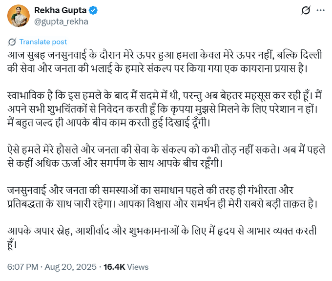
Task: Click the word Views beside the count
Action: click(x=138, y=267)
